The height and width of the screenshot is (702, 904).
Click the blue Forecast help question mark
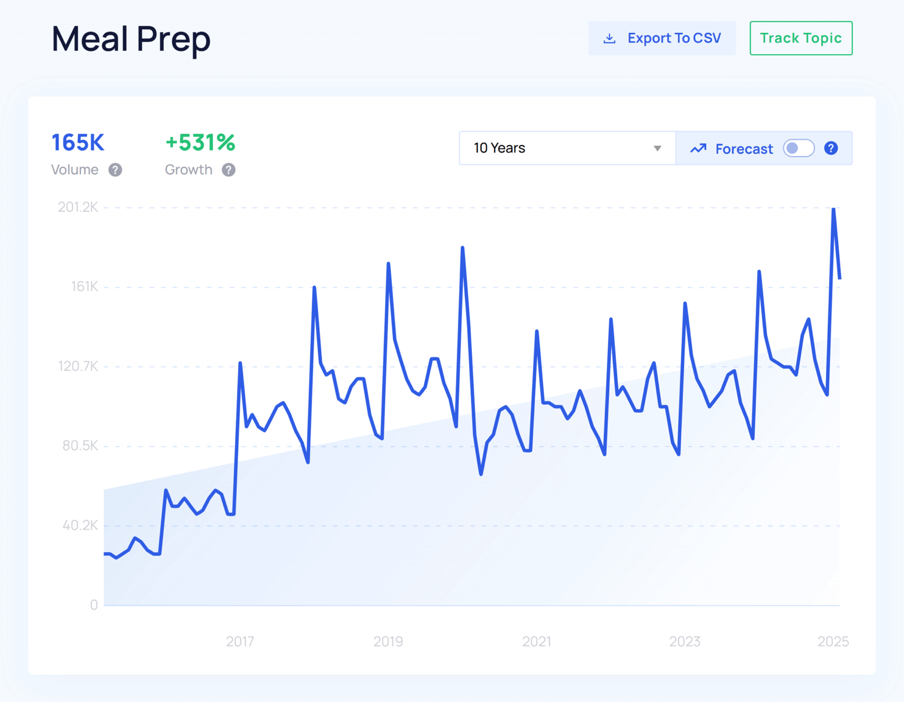pyautogui.click(x=831, y=149)
